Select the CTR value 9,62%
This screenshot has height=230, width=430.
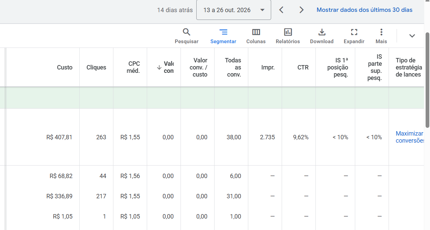click(x=301, y=137)
